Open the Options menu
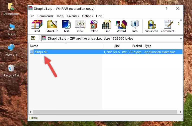The height and width of the screenshot is (126, 192). [x=87, y=16]
